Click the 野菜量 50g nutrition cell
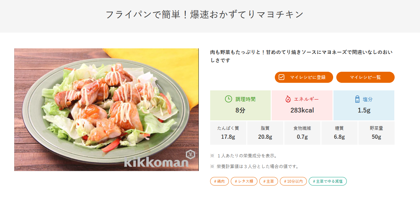This screenshot has height=207, width=420. pyautogui.click(x=377, y=133)
